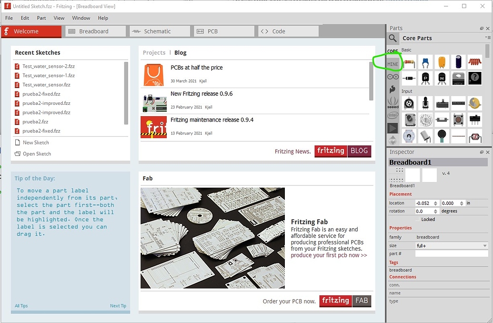493x323 pixels.
Task: Click 'produce your first pcb now' link
Action: click(x=329, y=255)
